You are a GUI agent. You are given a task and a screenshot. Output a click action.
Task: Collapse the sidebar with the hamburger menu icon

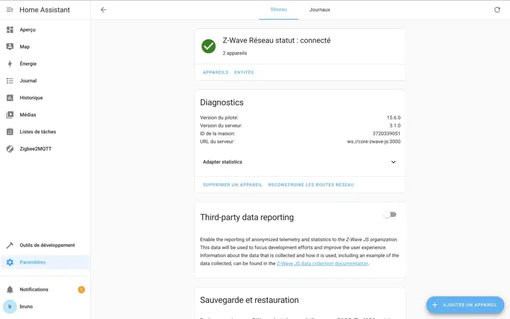(10, 10)
